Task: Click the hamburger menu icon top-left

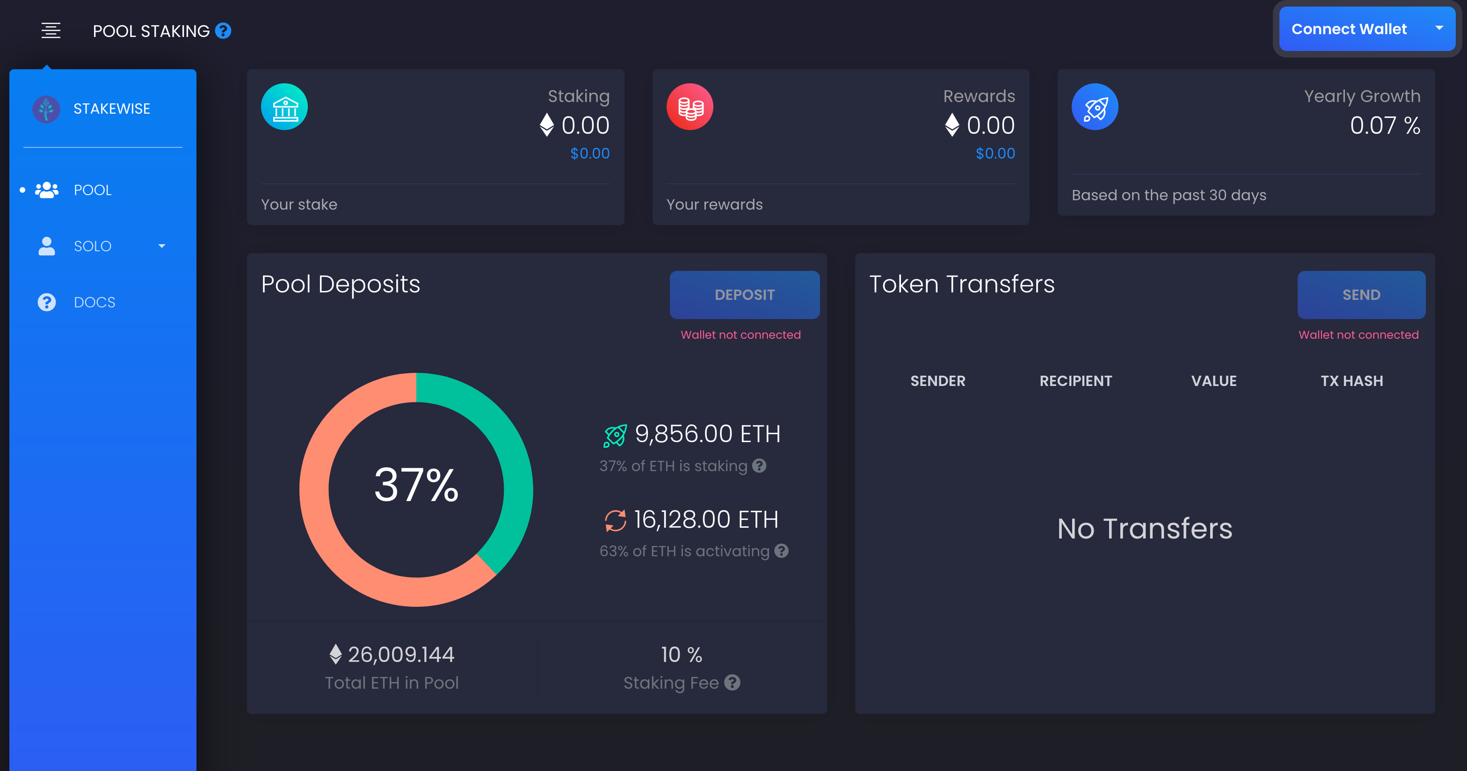Action: click(x=51, y=30)
